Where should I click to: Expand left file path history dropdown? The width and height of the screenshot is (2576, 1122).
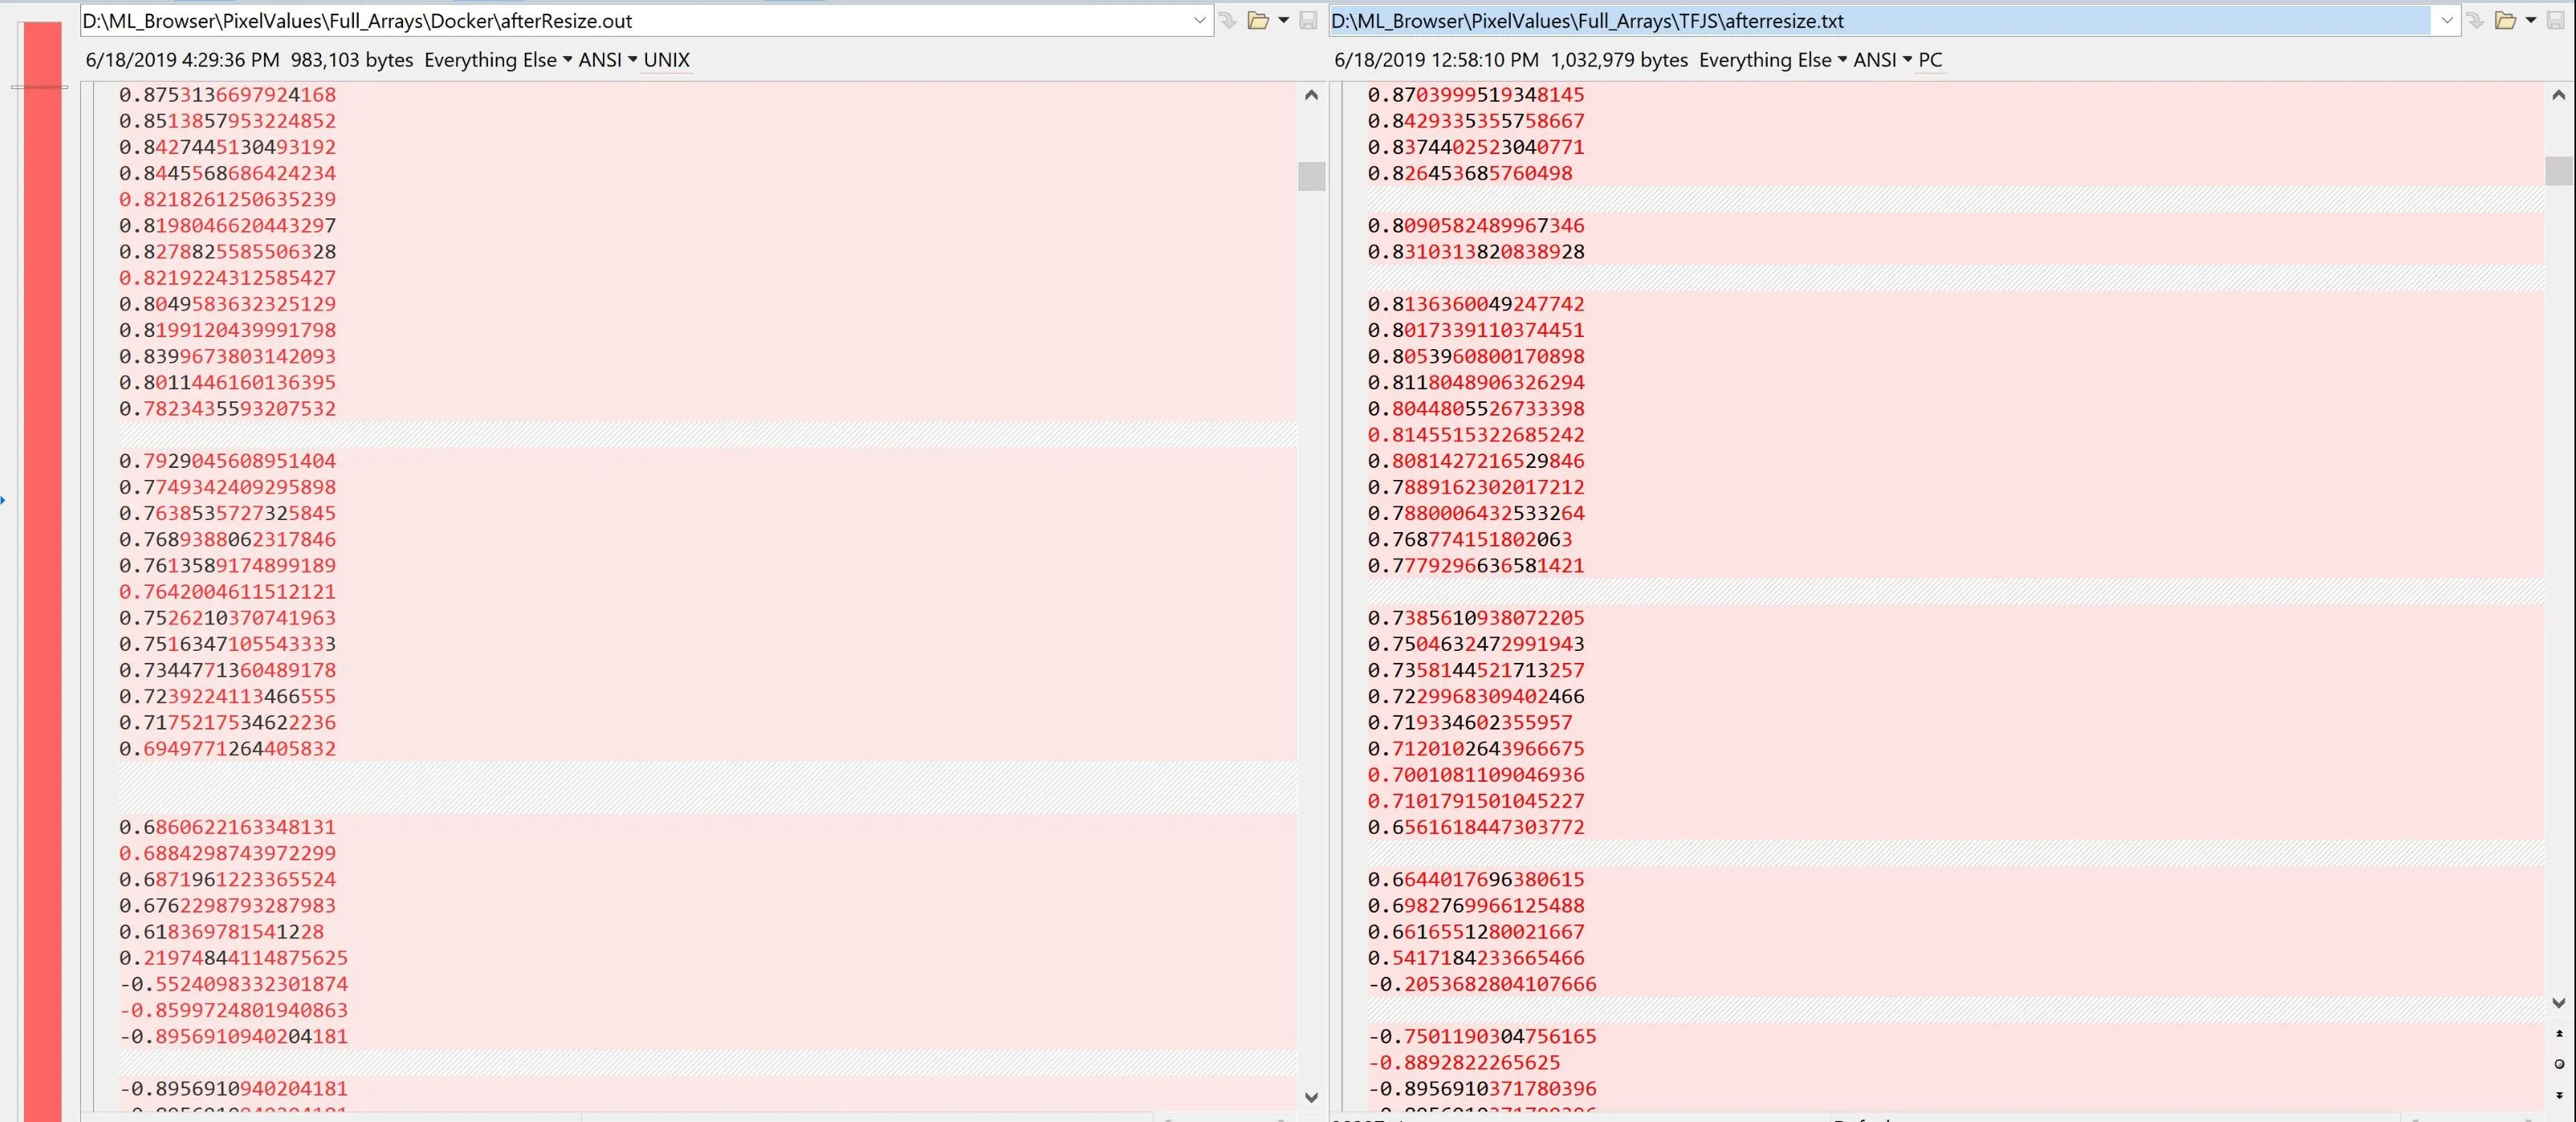tap(1200, 21)
